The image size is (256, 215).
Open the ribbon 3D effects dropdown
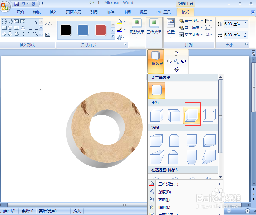[x=154, y=30]
